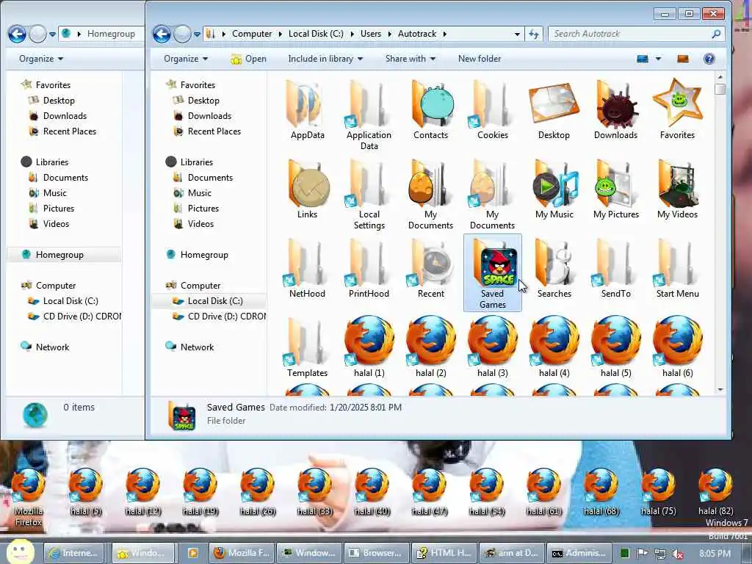Select Recent Places in Autotrack sidebar
The width and height of the screenshot is (752, 564).
(x=208, y=131)
